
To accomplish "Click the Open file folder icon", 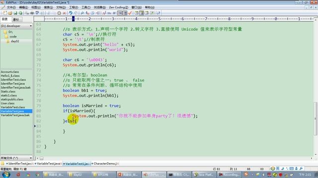I will (10, 13).
